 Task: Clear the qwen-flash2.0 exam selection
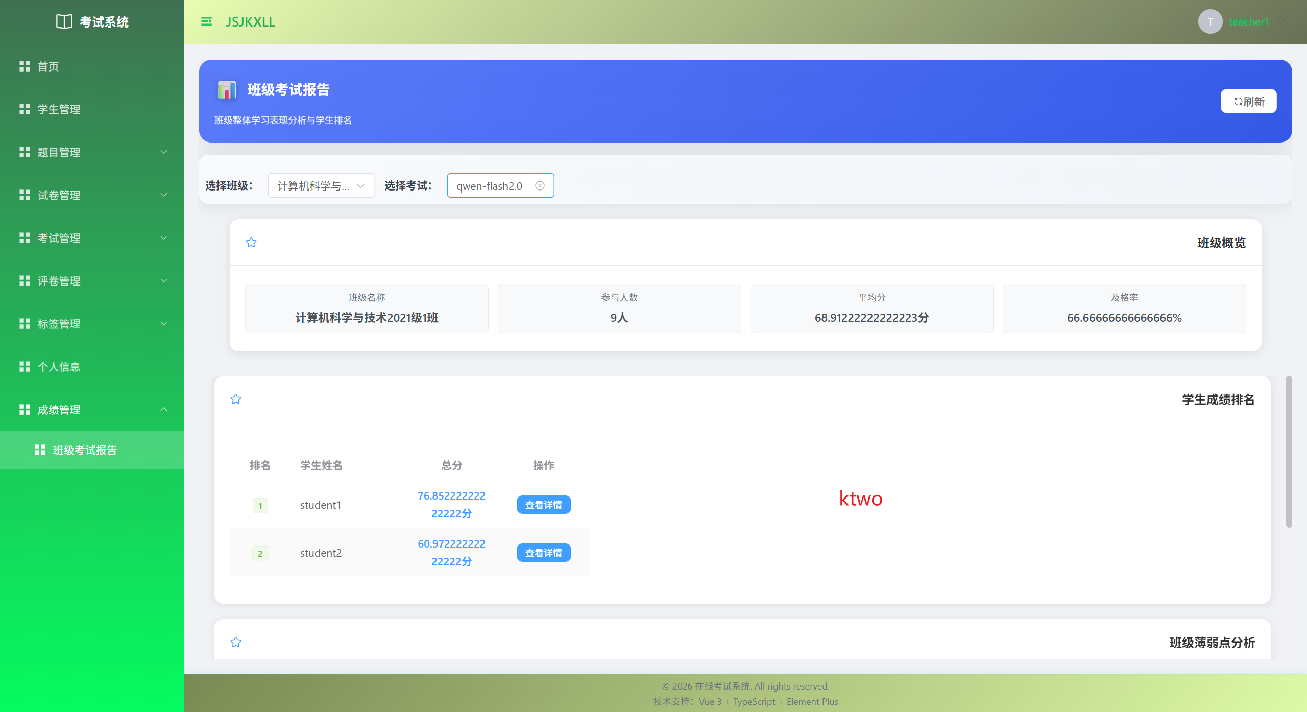point(540,186)
